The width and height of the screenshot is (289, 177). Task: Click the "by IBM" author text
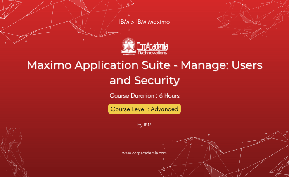coord(144,125)
